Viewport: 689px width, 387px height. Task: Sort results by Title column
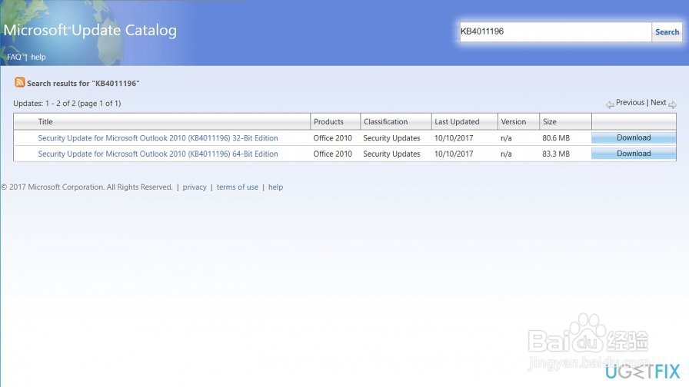[x=45, y=121]
